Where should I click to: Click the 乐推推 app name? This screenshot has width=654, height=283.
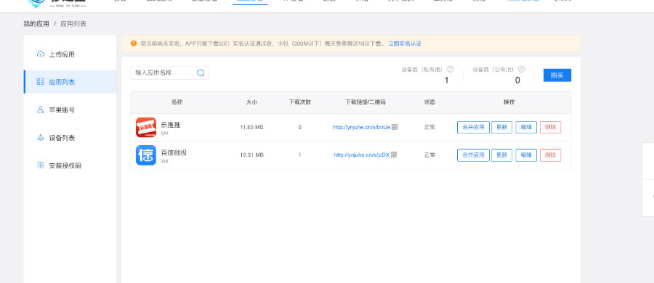tap(171, 125)
